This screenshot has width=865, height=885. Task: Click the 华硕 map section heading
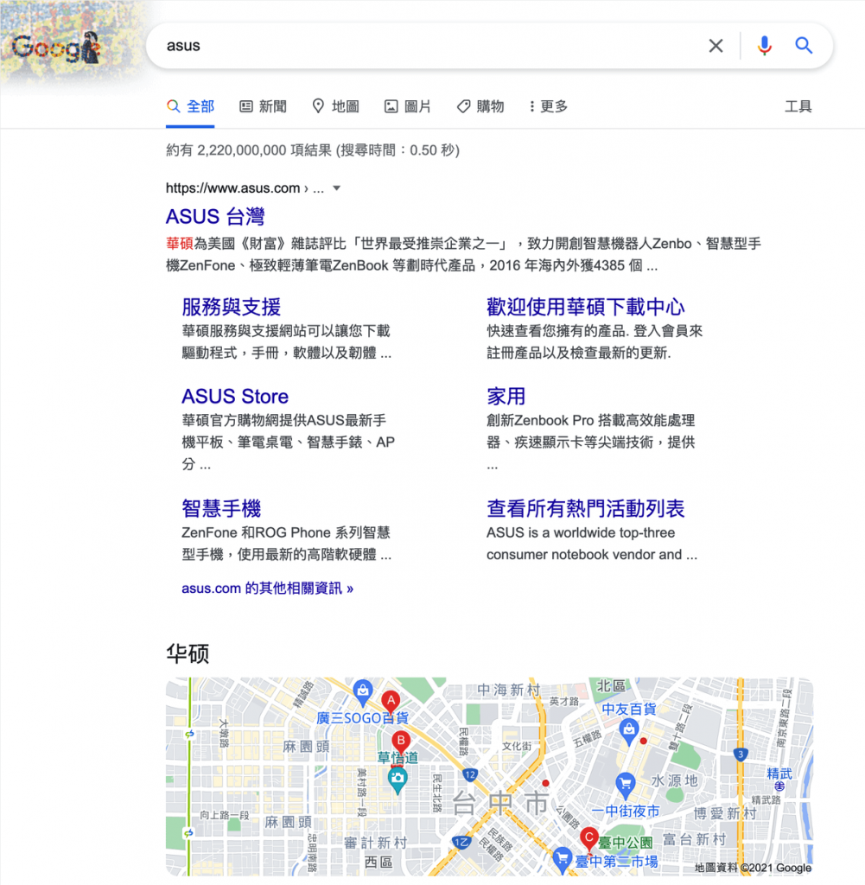(x=188, y=653)
